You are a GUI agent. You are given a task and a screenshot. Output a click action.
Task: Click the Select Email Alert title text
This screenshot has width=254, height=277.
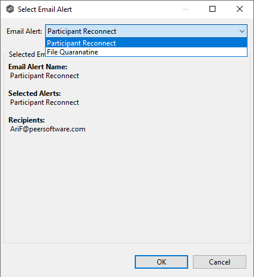click(45, 9)
